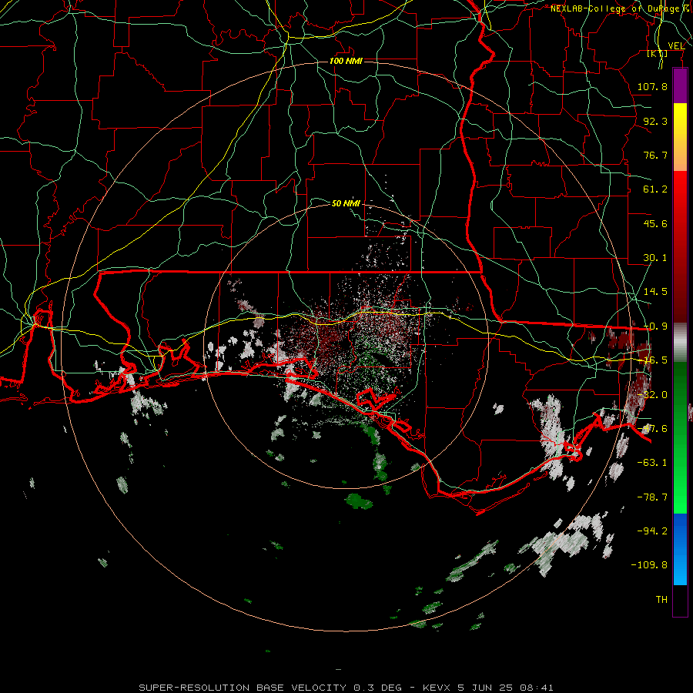The image size is (693, 693).
Task: Click the blue segment of velocity color bar
Action: (x=680, y=549)
